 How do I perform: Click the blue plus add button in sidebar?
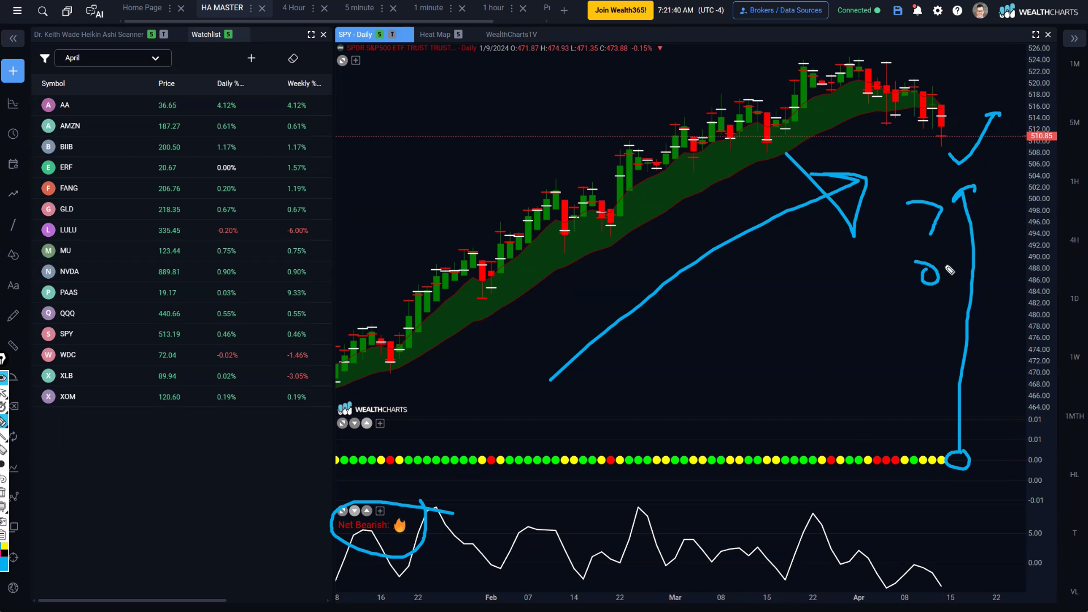(13, 71)
